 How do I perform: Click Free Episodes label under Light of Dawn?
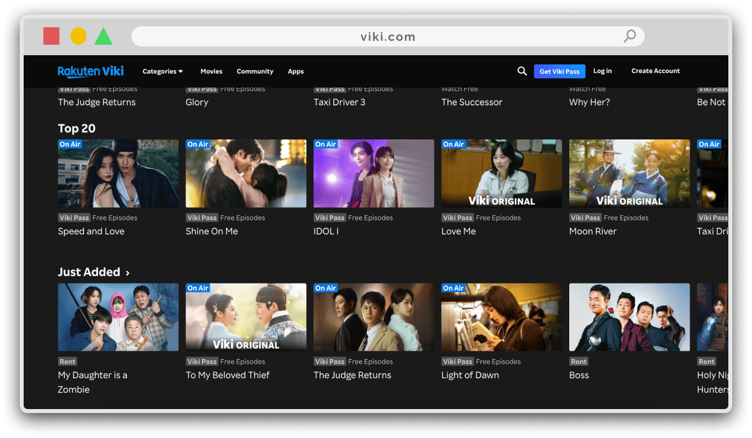tap(498, 362)
